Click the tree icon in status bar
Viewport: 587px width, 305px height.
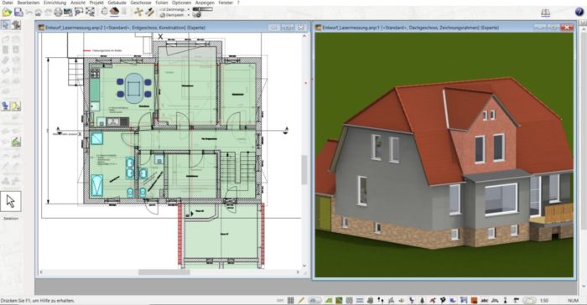pyautogui.click(x=423, y=300)
